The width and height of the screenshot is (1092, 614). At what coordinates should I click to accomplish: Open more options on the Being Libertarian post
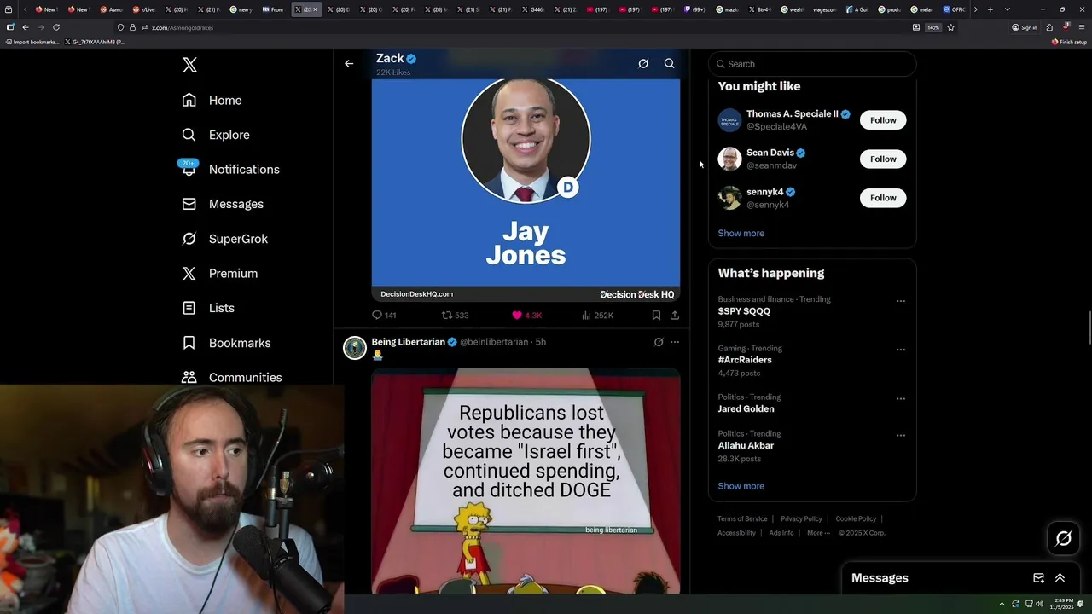[675, 342]
